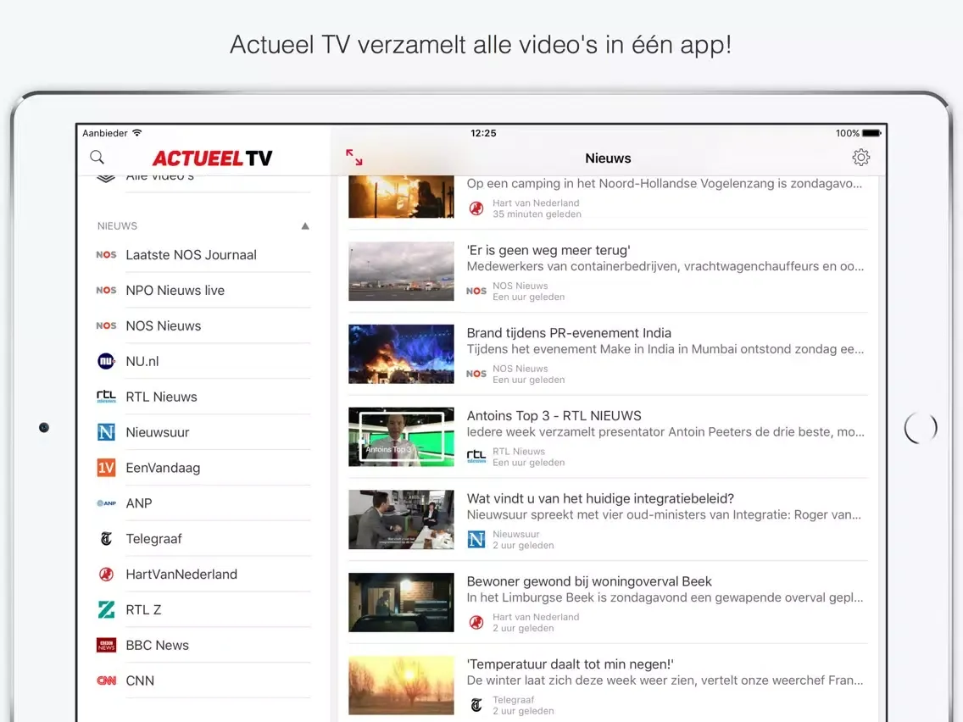The height and width of the screenshot is (722, 963).
Task: Open 'Temperatuur daalt tot min negen!' headline
Action: [x=570, y=664]
